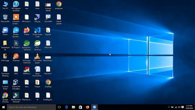
Task: Select MultiThreading file icon
Action: [48, 58]
